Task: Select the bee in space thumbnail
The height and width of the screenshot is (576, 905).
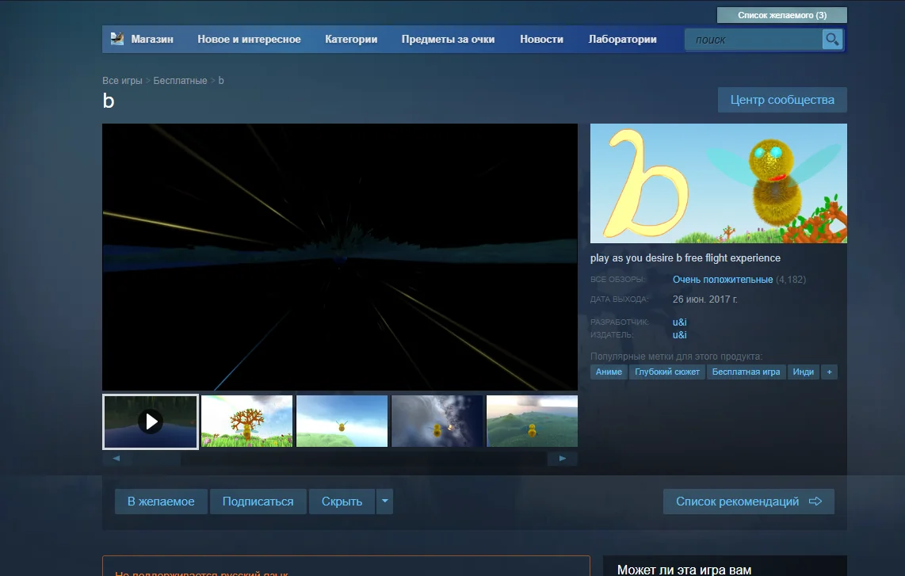Action: [437, 421]
